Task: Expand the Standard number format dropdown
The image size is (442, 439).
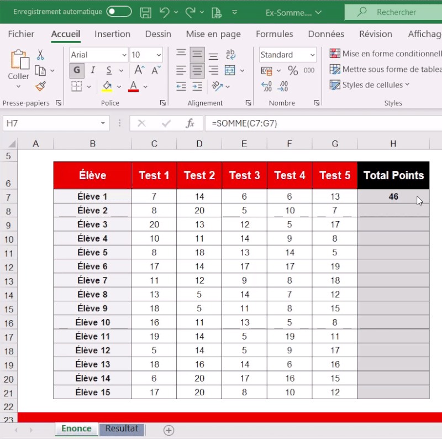Action: (312, 55)
